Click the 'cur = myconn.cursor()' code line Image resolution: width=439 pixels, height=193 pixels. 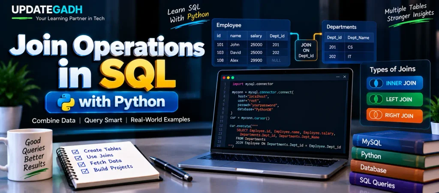click(250, 118)
